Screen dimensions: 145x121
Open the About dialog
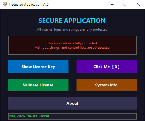click(72, 103)
